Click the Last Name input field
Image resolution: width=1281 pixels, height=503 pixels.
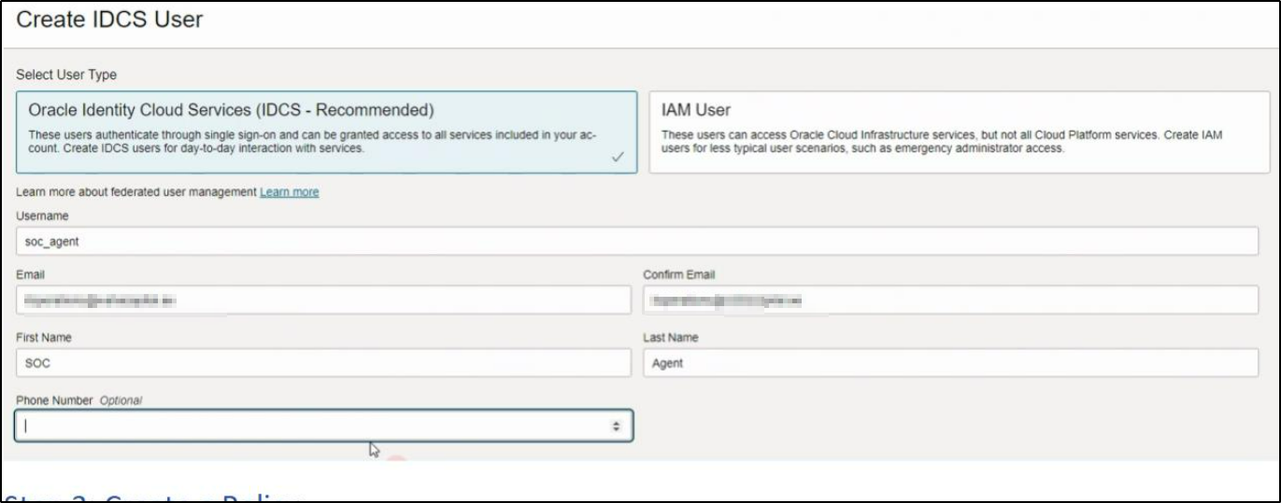click(951, 363)
